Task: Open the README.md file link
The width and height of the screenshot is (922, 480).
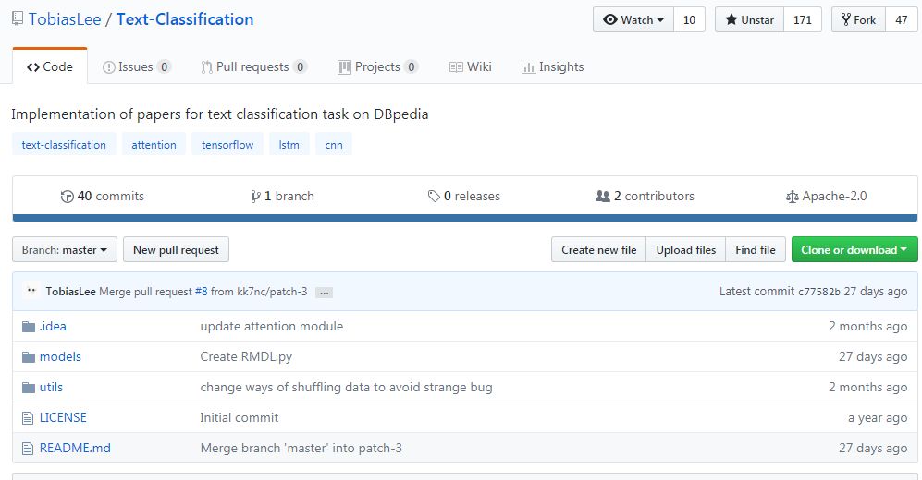Action: click(x=75, y=449)
